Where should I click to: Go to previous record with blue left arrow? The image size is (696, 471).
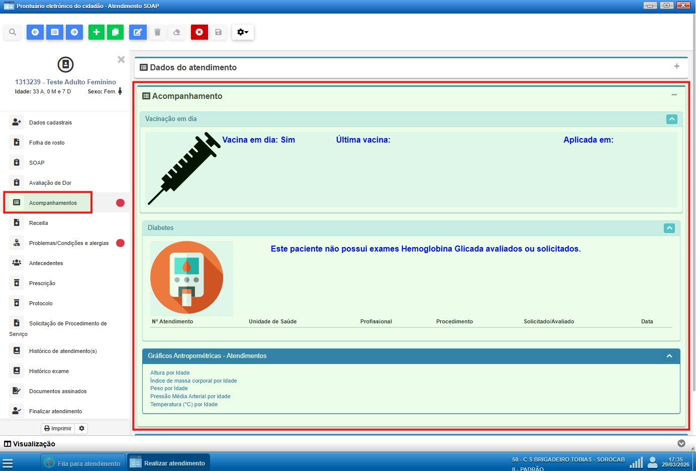point(35,32)
